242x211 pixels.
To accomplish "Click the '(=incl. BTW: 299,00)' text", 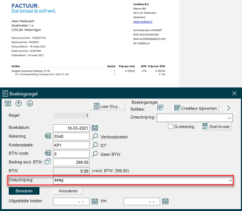I will tap(110, 171).
